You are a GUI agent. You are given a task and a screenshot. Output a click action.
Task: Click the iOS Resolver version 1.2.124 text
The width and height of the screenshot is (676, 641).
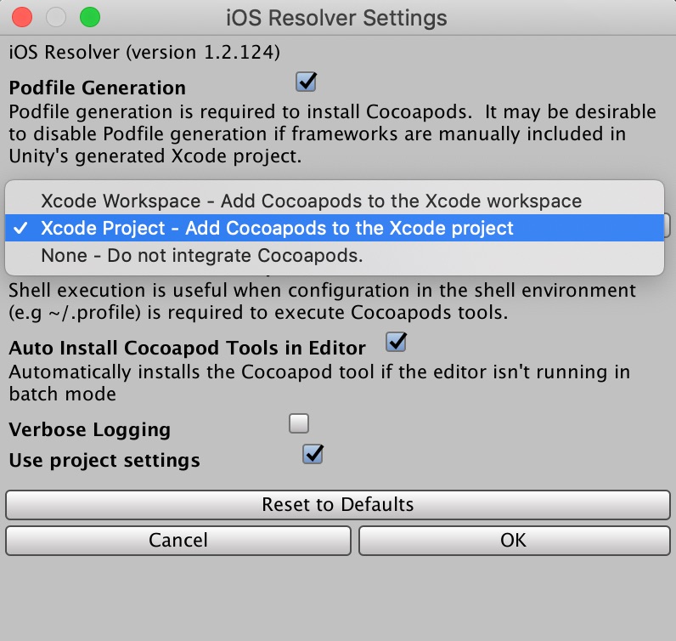(x=144, y=52)
